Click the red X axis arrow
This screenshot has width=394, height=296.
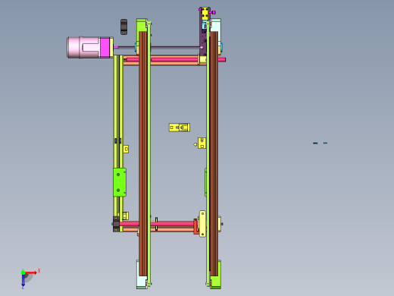(31, 272)
